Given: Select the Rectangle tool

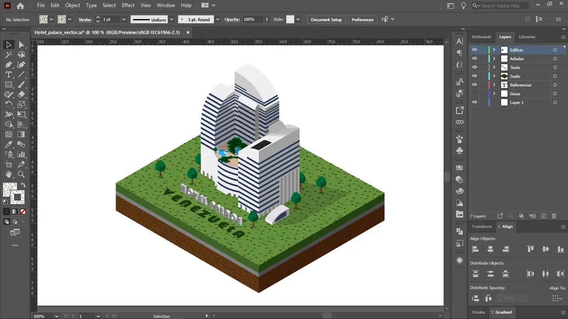Looking at the screenshot, I should (8, 84).
